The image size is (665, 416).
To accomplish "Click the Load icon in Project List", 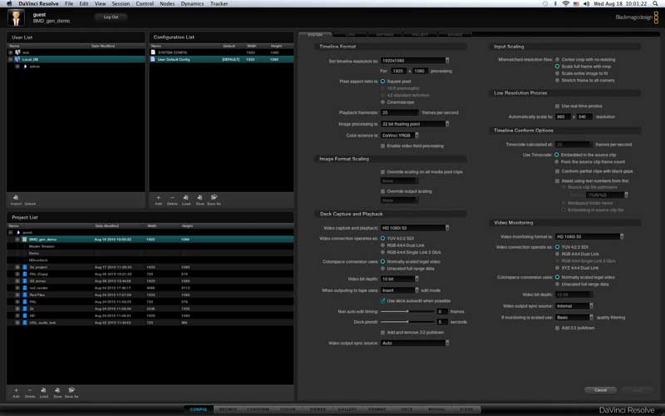I will [x=44, y=390].
